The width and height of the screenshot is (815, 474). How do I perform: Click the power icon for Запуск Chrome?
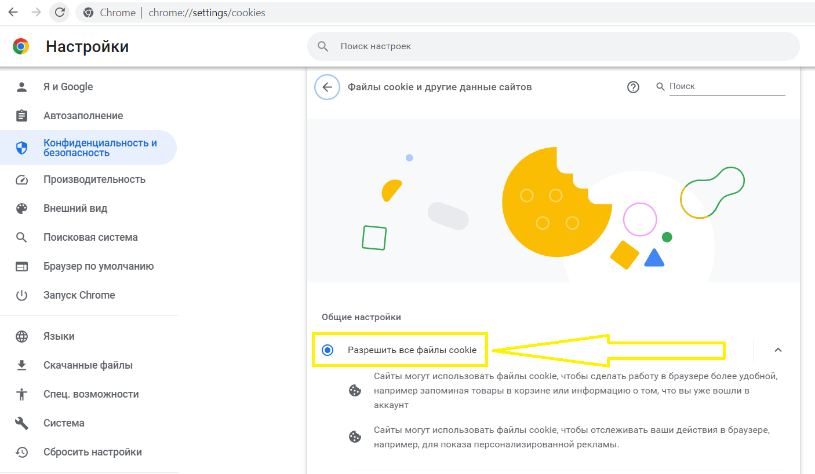click(x=22, y=295)
